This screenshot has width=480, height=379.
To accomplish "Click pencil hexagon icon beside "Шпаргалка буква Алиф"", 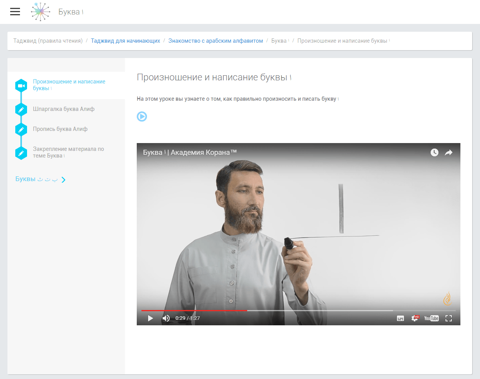I will pyautogui.click(x=21, y=109).
